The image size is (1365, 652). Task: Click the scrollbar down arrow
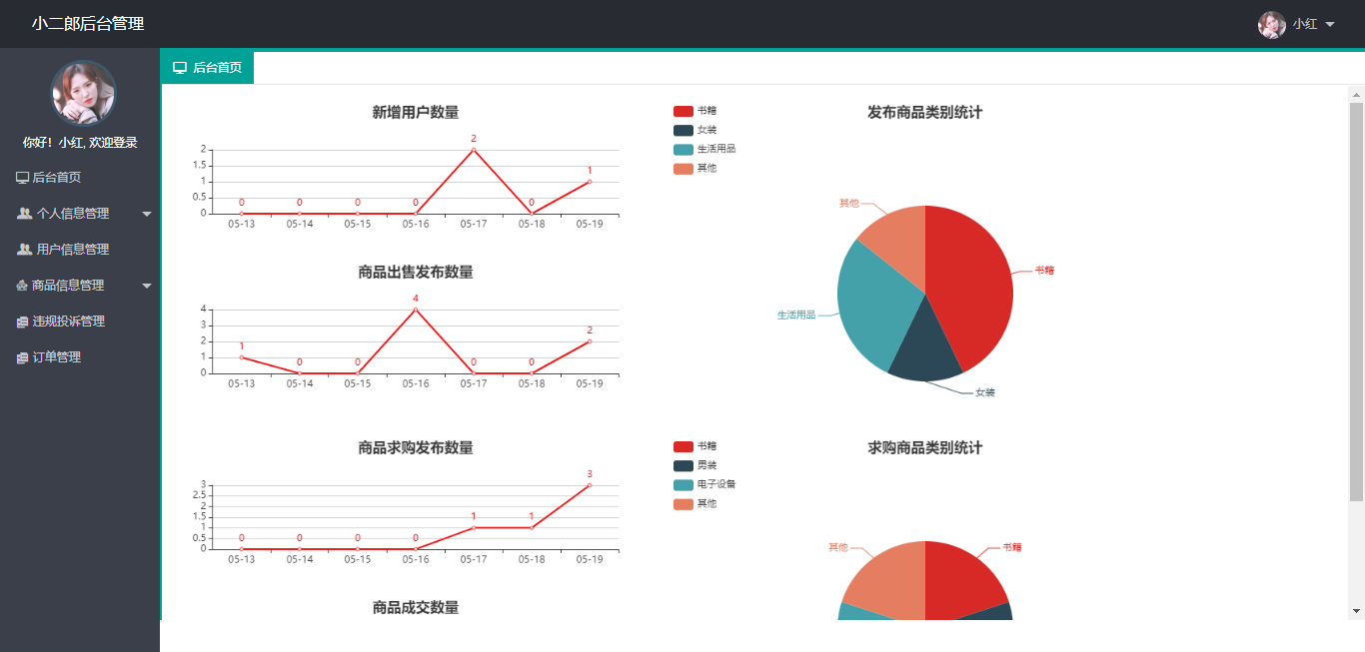[1356, 610]
